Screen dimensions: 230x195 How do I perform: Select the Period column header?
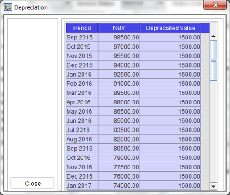[82, 28]
